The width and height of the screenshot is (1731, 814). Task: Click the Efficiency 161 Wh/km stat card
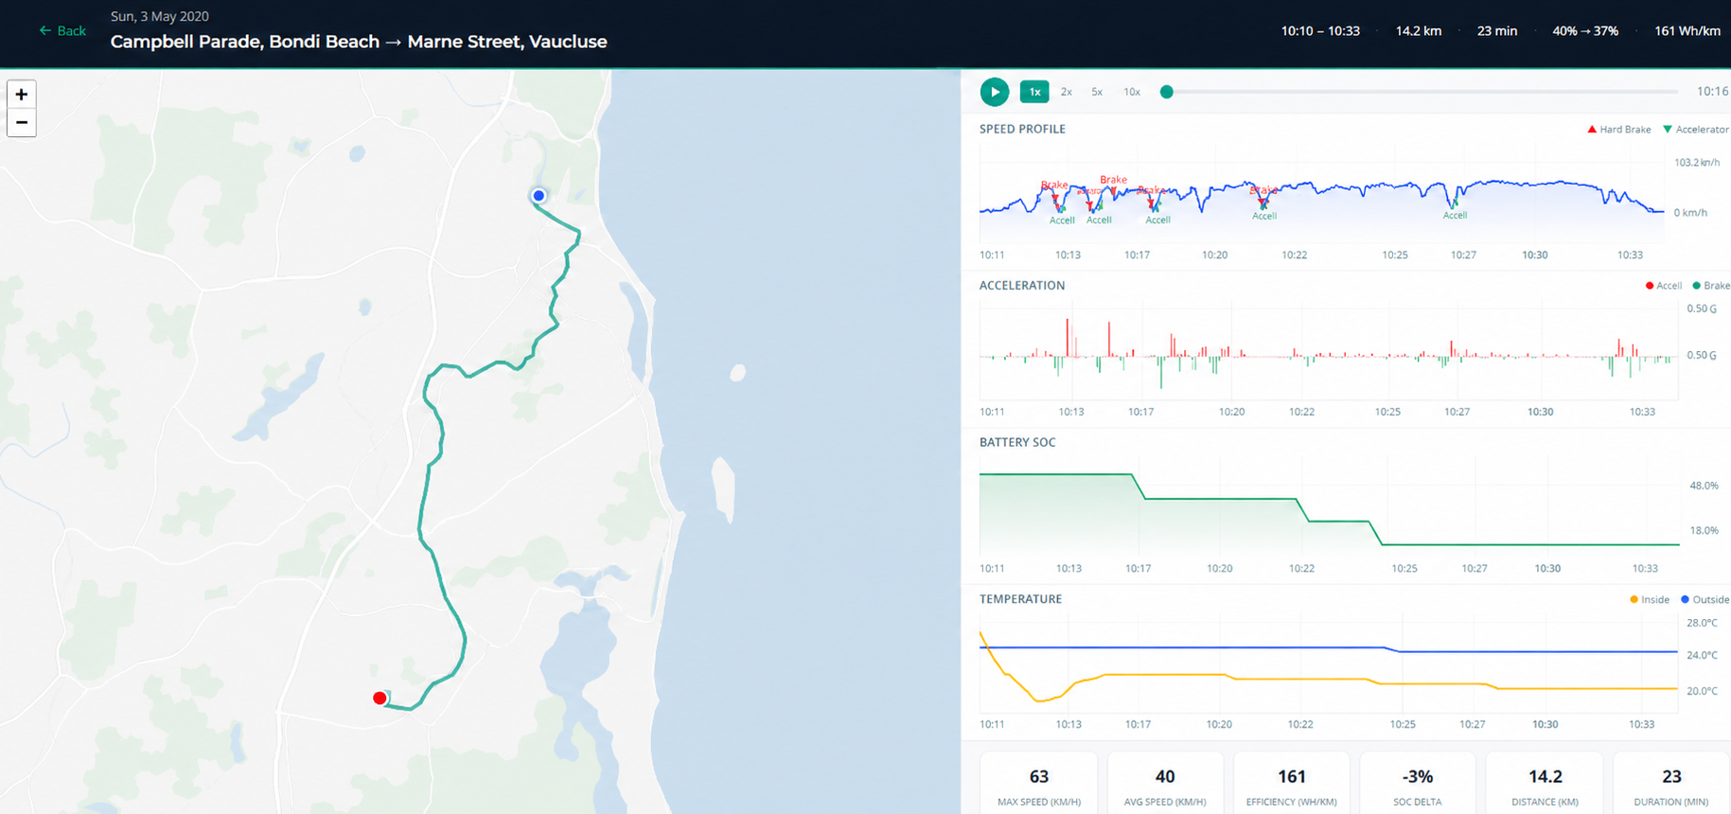point(1292,785)
